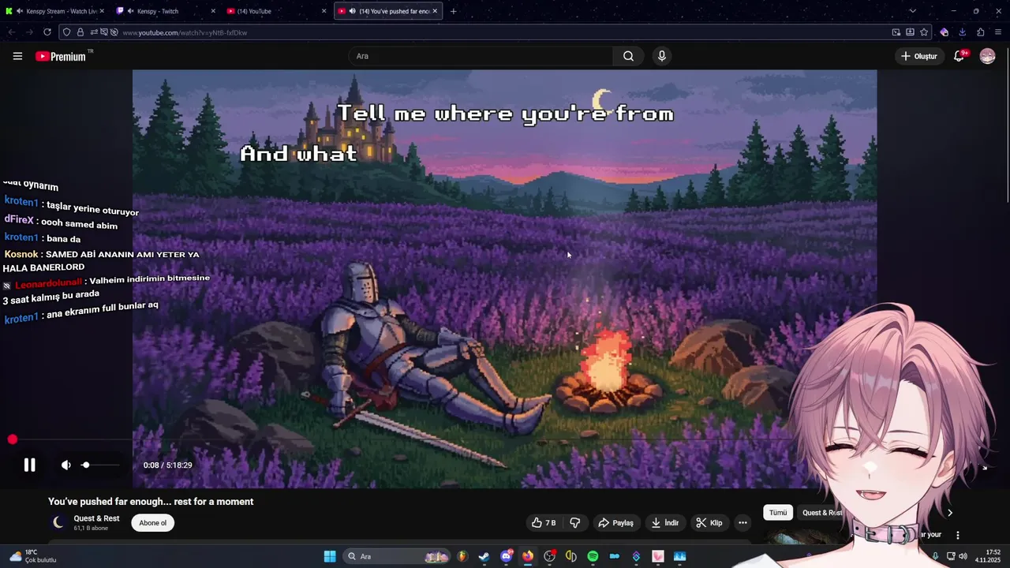
Task: Open YouTube notifications bell
Action: click(x=959, y=56)
